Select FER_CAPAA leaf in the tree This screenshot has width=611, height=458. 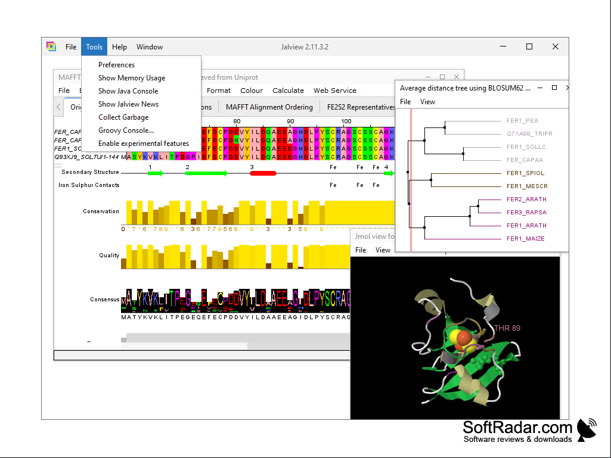[525, 160]
